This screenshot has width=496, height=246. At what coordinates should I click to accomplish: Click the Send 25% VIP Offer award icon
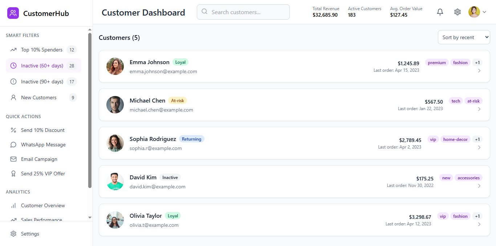coord(13,174)
